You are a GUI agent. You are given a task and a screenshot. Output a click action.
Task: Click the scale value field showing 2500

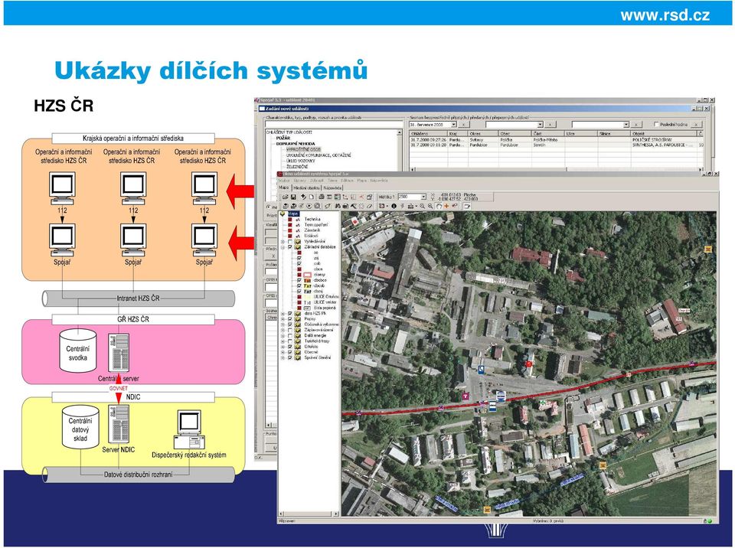(409, 197)
